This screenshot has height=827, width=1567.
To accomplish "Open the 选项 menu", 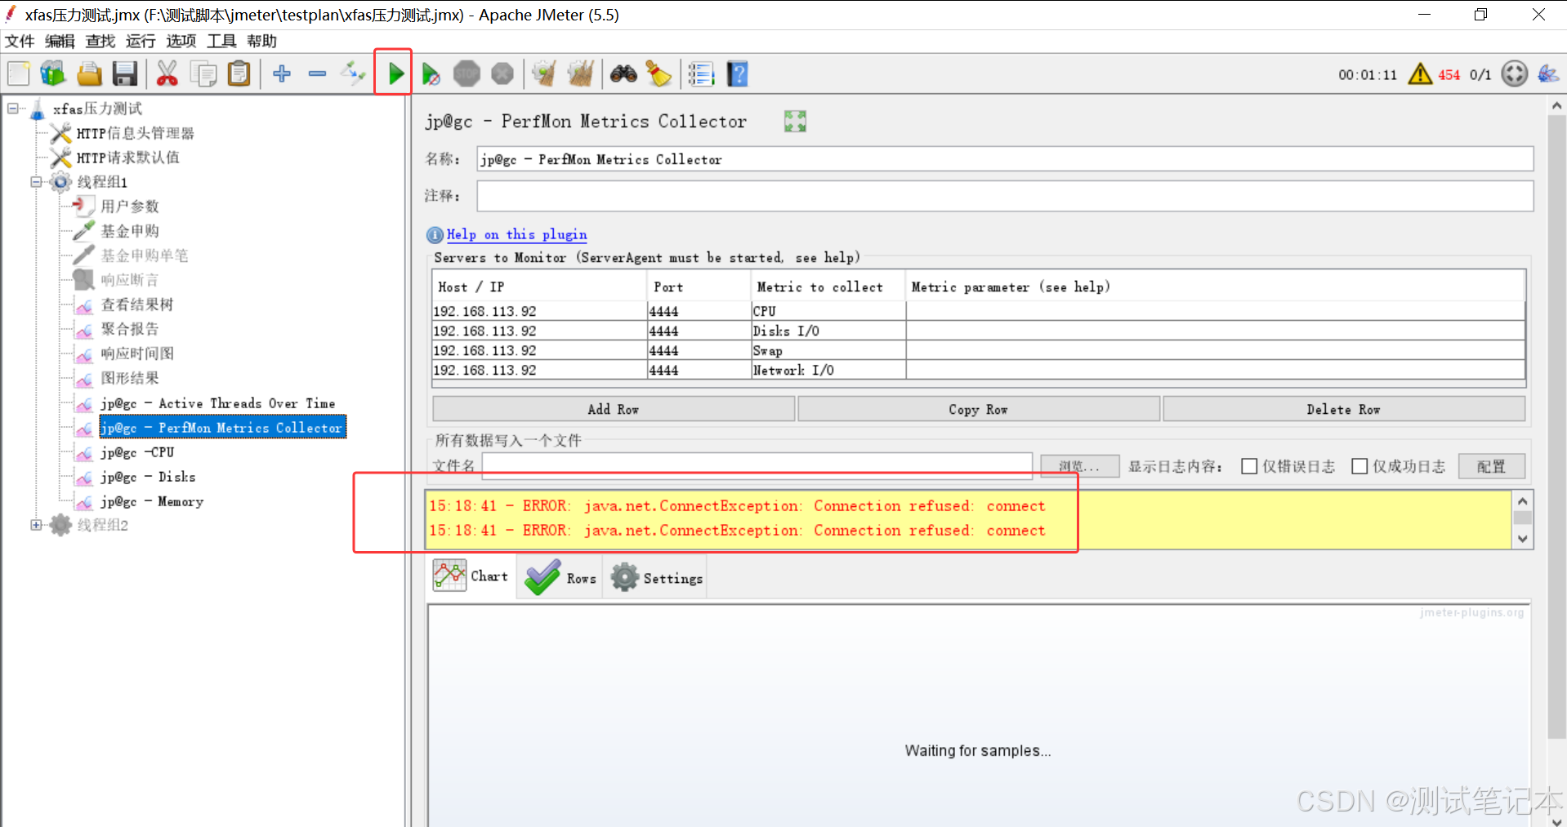I will [x=181, y=41].
